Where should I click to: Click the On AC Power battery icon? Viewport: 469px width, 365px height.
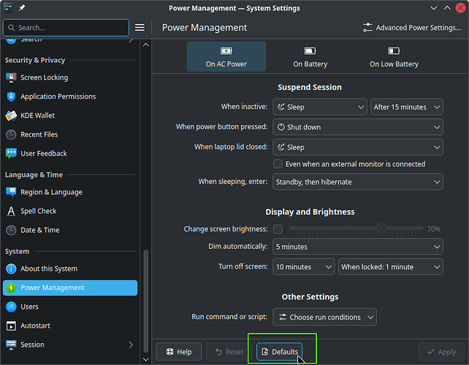[x=226, y=51]
